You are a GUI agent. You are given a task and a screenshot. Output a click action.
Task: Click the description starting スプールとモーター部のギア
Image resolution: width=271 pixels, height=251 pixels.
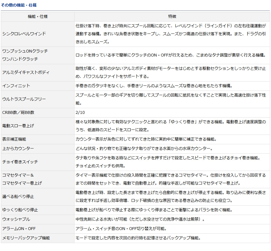click(171, 99)
